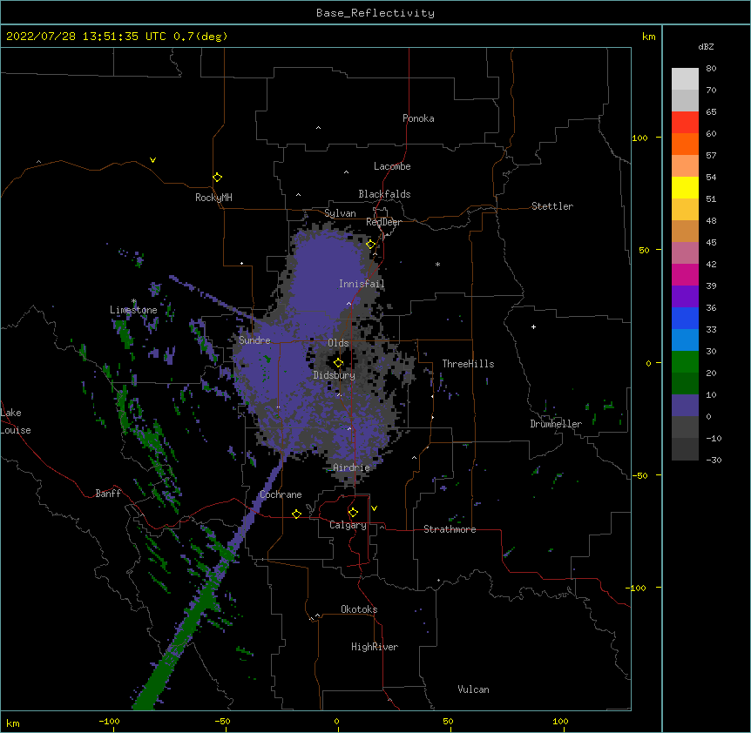The height and width of the screenshot is (733, 751).
Task: Pick the red swatch between 65 and 60 dBZ
Action: [685, 123]
